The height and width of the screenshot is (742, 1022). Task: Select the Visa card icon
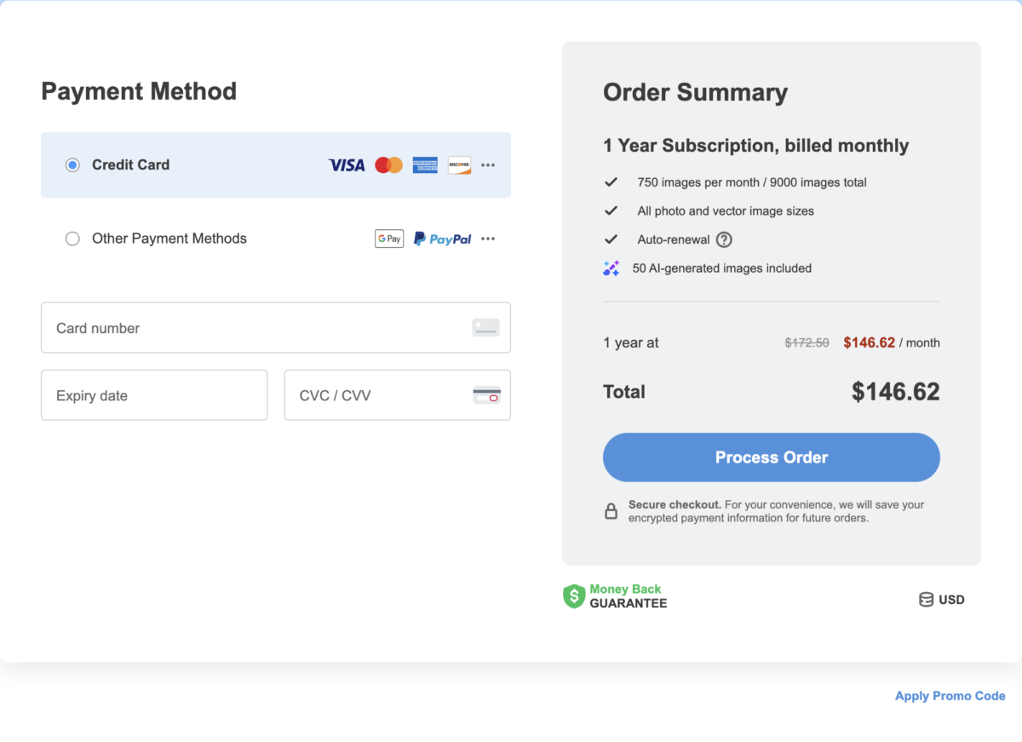pyautogui.click(x=346, y=164)
